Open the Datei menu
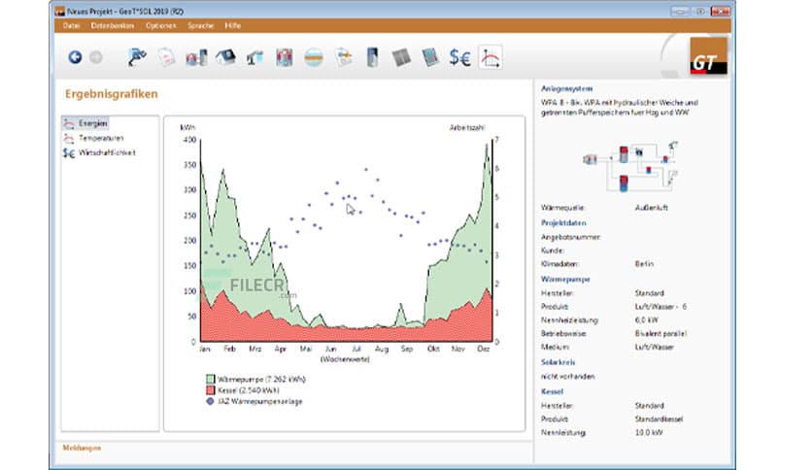812x470 pixels. click(72, 25)
